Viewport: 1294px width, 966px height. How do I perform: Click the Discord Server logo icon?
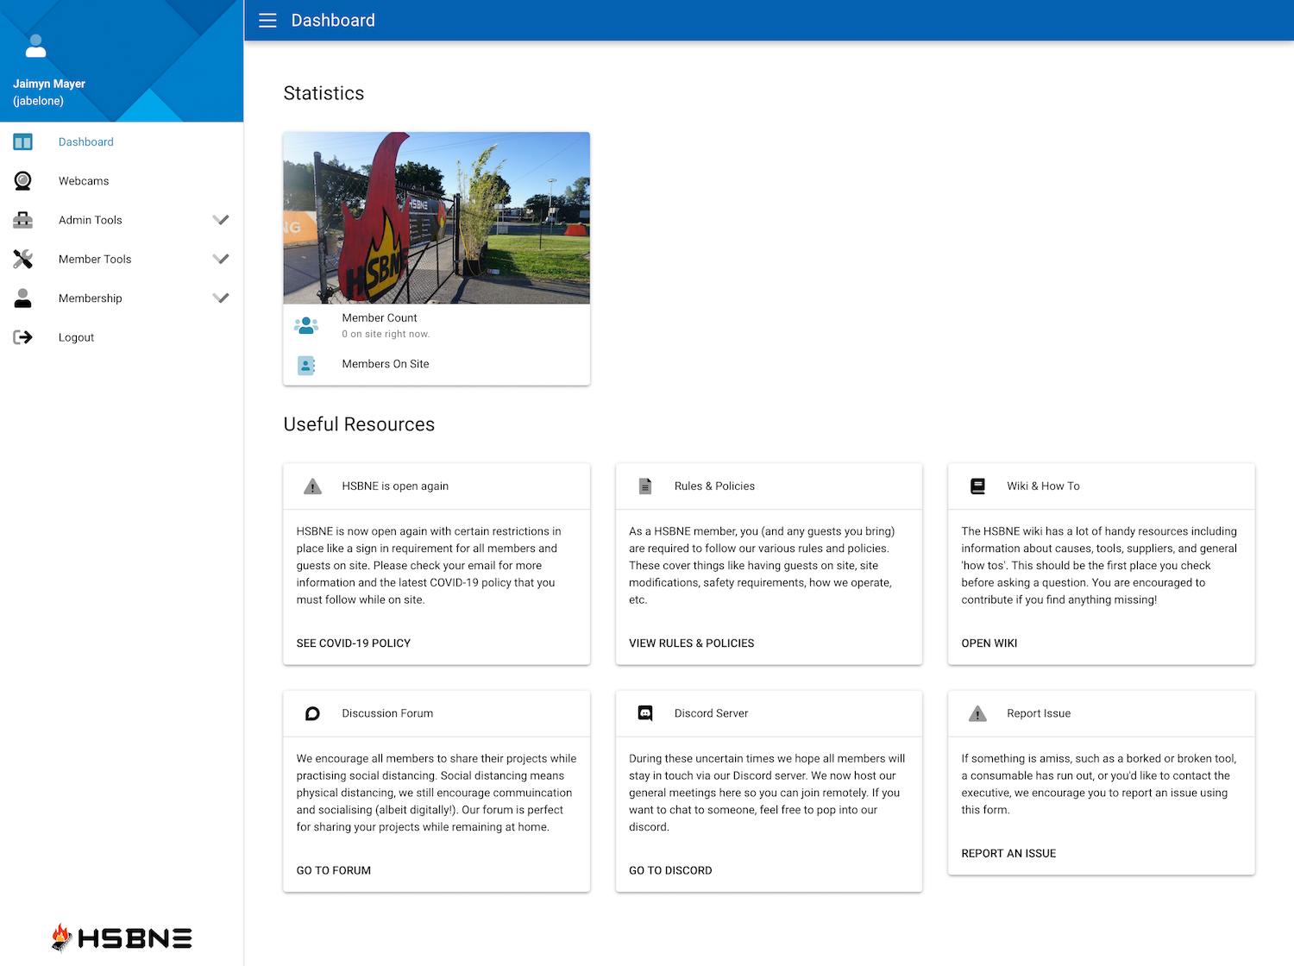645,713
